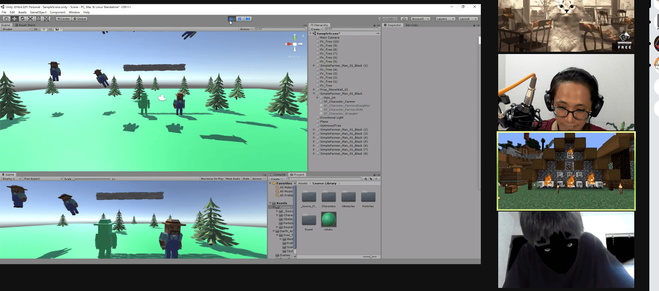Select the Rect Transform tool
Viewport: 659px width, 291px height.
pos(38,19)
